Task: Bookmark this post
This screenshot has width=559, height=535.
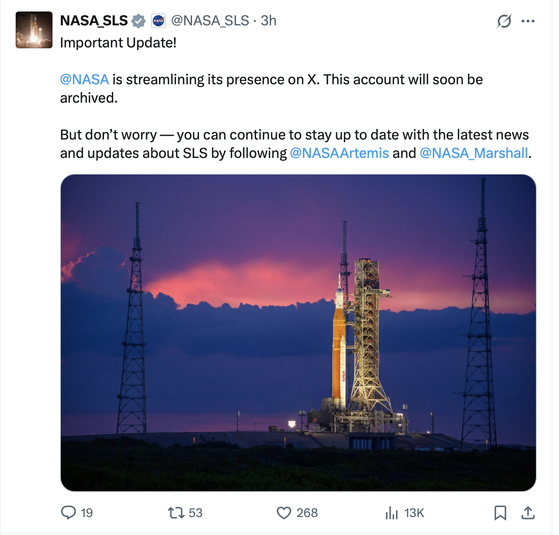Action: pos(500,512)
